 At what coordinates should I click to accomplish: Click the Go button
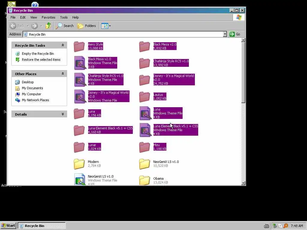click(x=235, y=34)
